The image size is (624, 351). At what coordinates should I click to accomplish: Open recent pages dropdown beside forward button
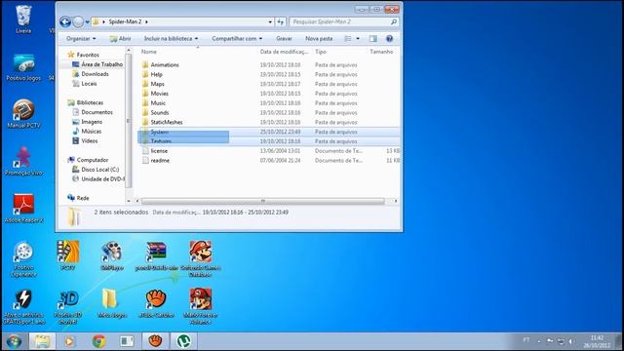point(87,21)
